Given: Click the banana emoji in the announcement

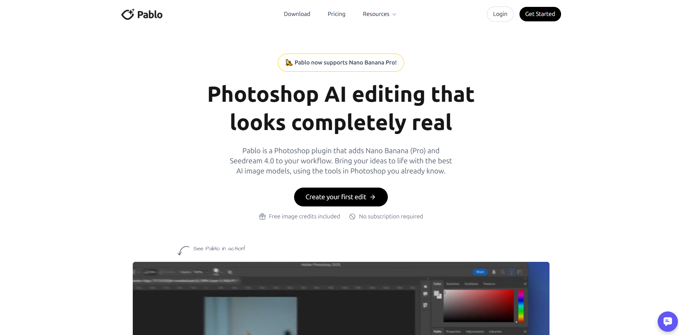Looking at the screenshot, I should (x=289, y=63).
